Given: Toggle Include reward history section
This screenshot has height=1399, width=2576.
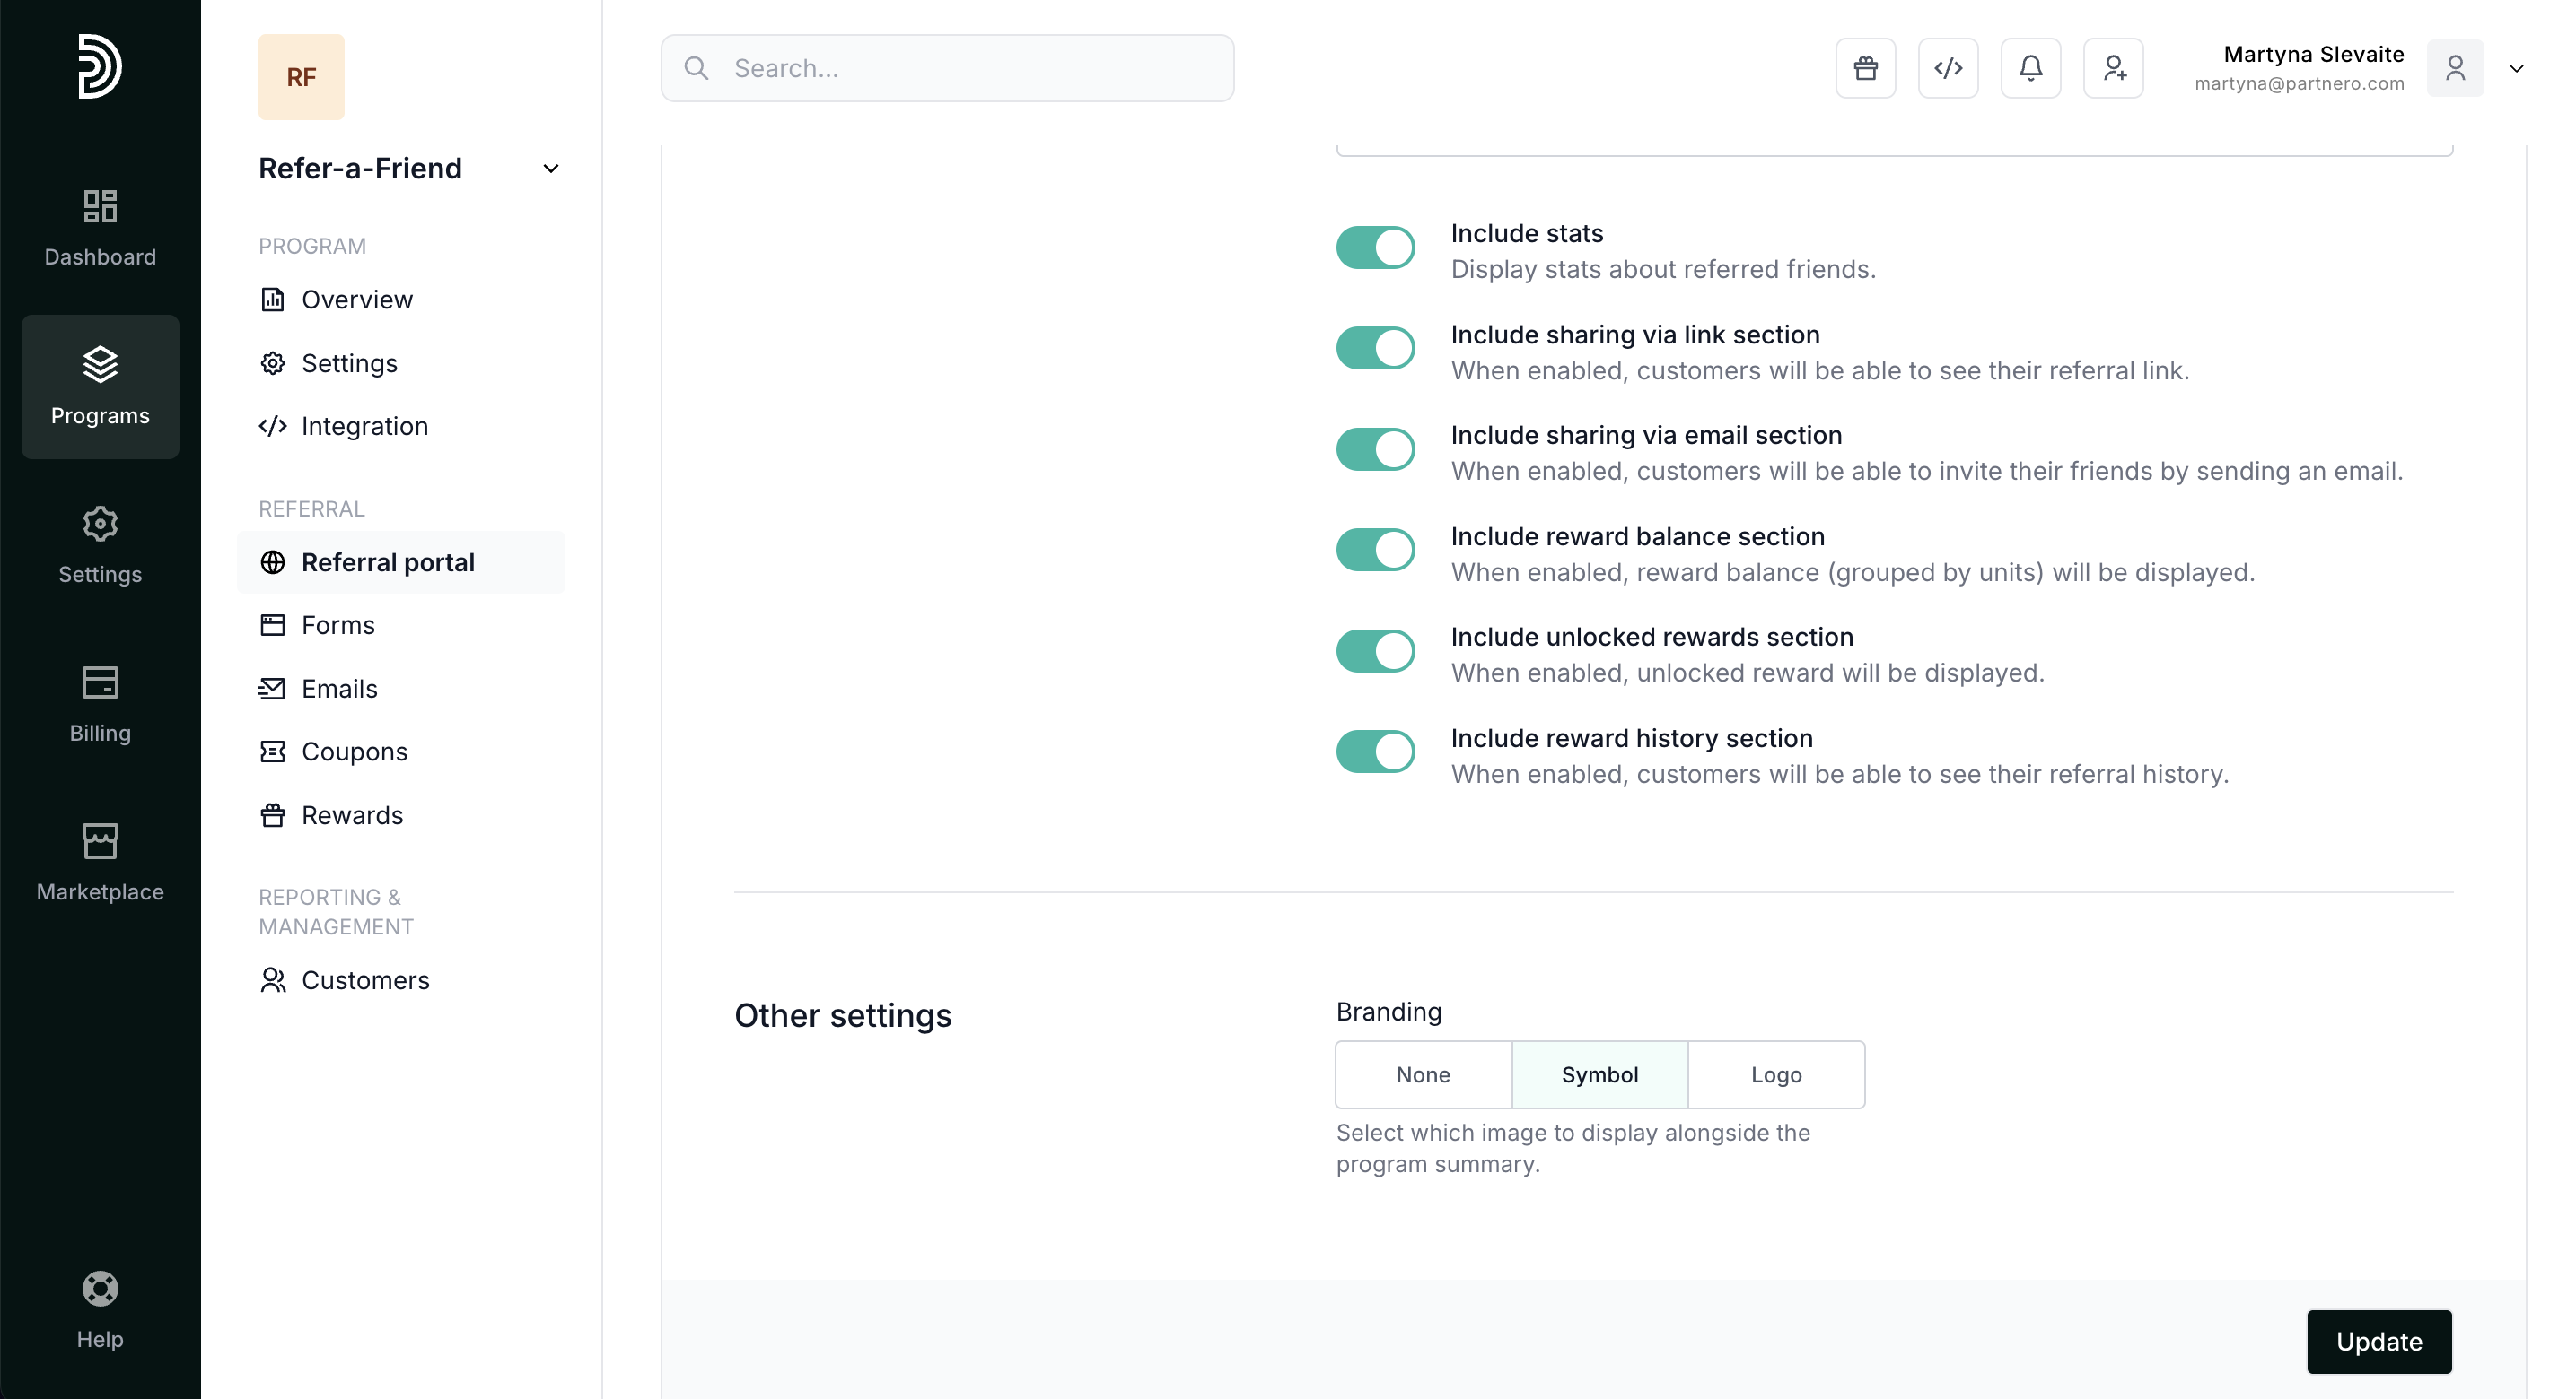Looking at the screenshot, I should pos(1375,752).
